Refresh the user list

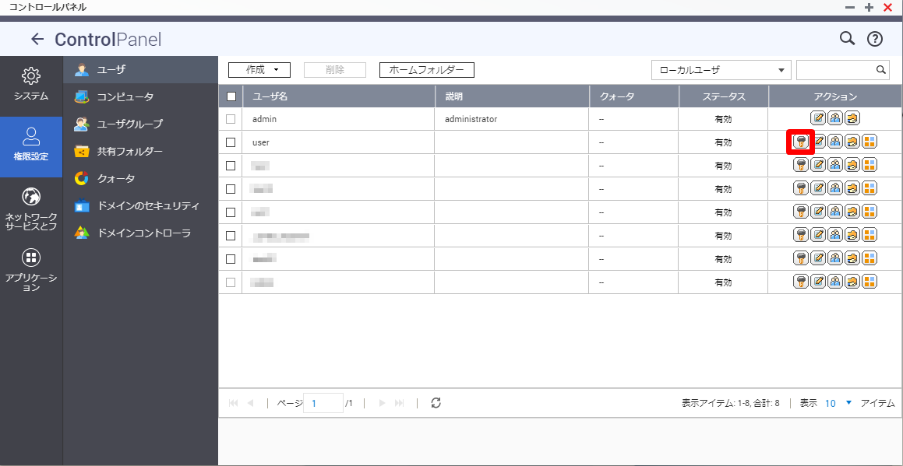436,403
